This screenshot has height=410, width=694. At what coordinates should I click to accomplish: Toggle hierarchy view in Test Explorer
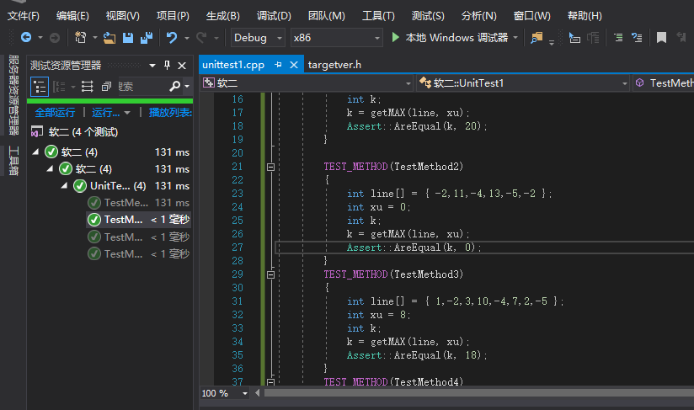point(40,86)
